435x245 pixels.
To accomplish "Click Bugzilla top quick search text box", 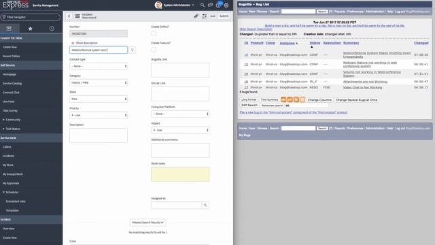I will (298, 12).
